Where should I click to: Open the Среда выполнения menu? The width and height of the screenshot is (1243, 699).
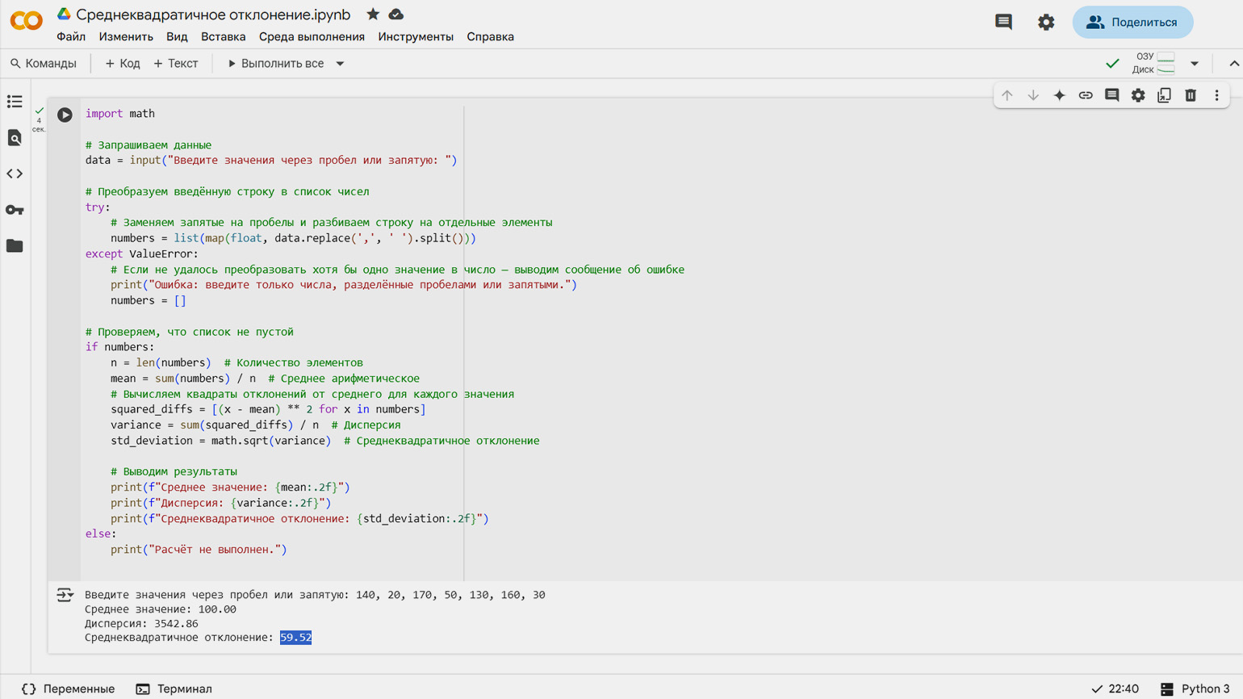(x=312, y=36)
